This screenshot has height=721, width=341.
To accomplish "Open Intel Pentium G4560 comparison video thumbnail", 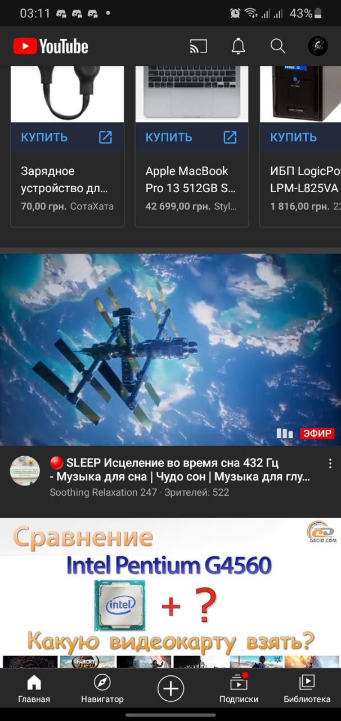I will pyautogui.click(x=170, y=593).
